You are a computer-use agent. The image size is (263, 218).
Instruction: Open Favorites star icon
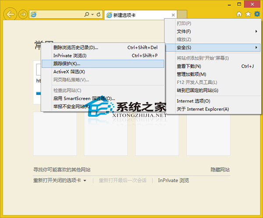(248, 14)
